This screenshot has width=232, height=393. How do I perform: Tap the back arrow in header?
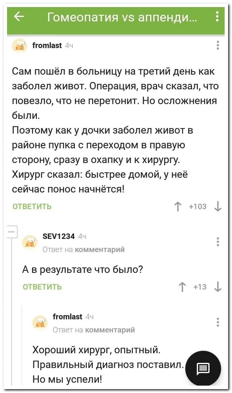click(19, 17)
